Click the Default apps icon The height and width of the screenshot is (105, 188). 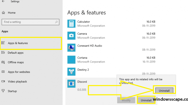click(x=3, y=53)
